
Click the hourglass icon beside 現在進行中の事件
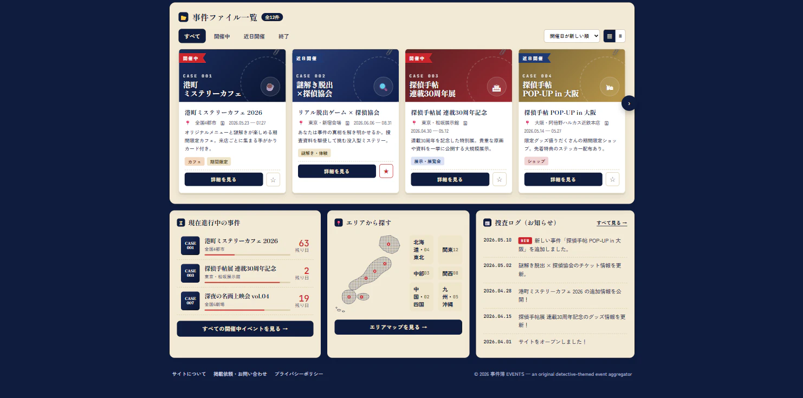(181, 223)
